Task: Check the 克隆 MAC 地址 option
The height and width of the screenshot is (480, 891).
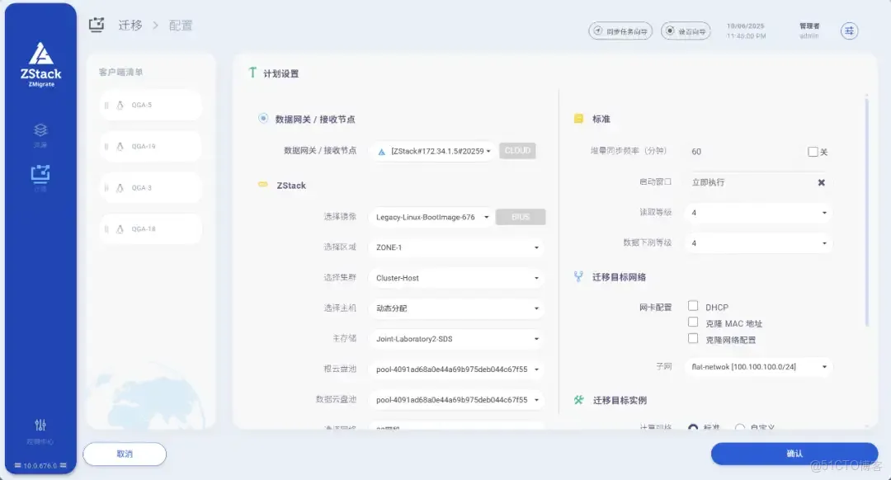Action: (692, 322)
